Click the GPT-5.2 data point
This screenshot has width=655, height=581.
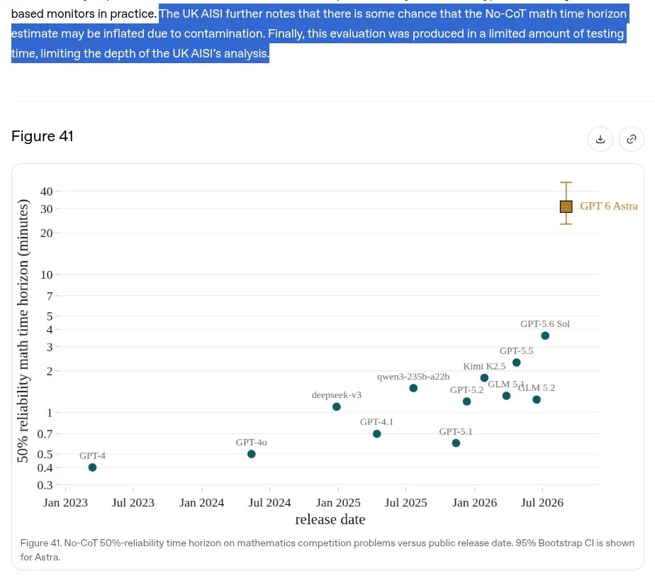467,402
